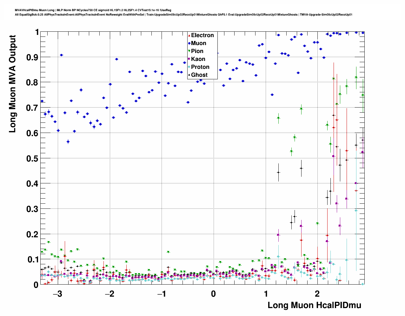The image size is (405, 316).
Task: Click the 'Long Muon HcalPIDmu' x-axis title
Action: 314,305
